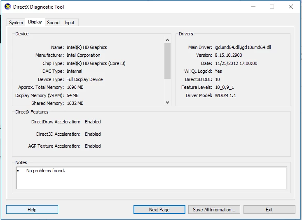Click the DirectX Diagnostic Tool title icon
This screenshot has width=302, height=220.
tap(8, 7)
